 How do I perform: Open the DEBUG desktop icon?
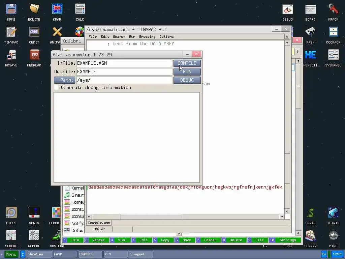(288, 12)
